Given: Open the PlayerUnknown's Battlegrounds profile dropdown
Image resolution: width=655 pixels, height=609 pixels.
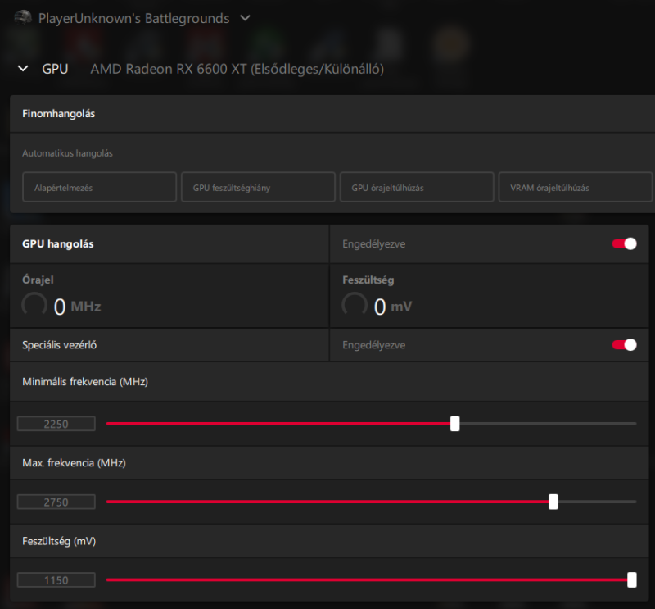Looking at the screenshot, I should point(245,18).
